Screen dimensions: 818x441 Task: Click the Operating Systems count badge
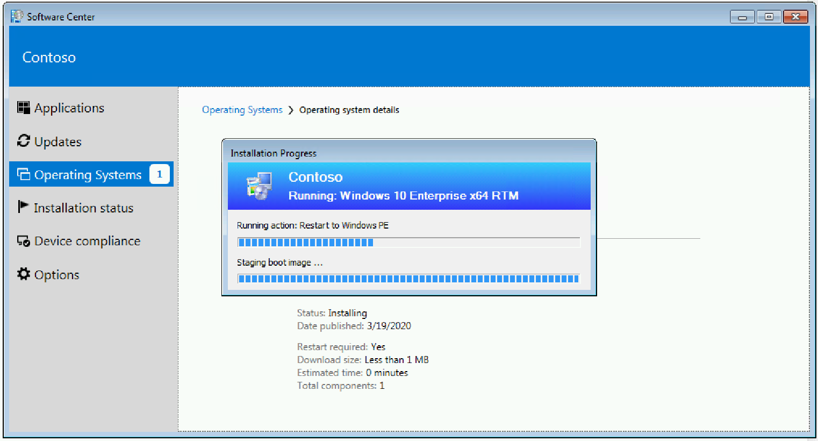(160, 174)
